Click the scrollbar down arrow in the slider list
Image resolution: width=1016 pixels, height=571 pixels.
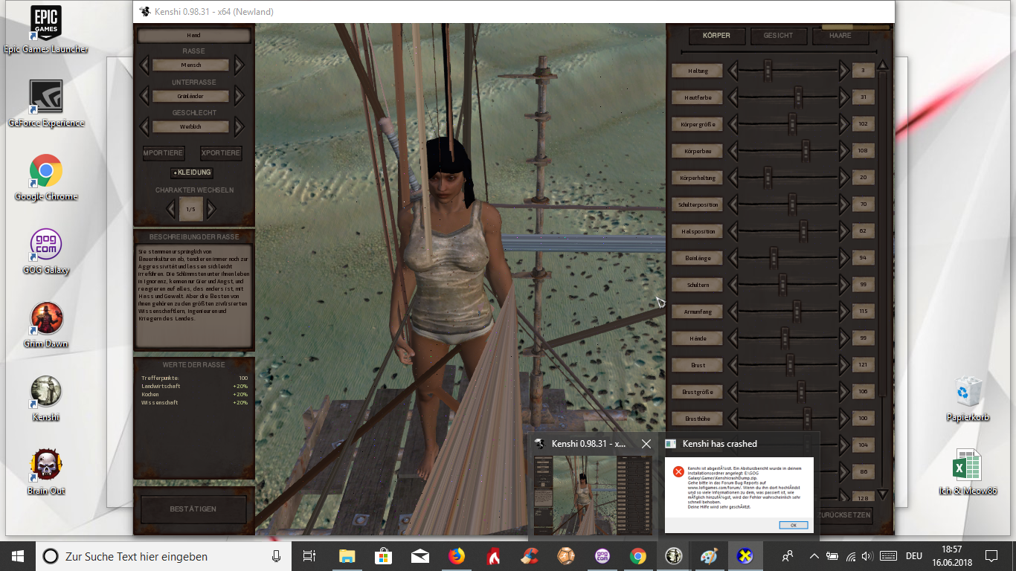point(883,494)
